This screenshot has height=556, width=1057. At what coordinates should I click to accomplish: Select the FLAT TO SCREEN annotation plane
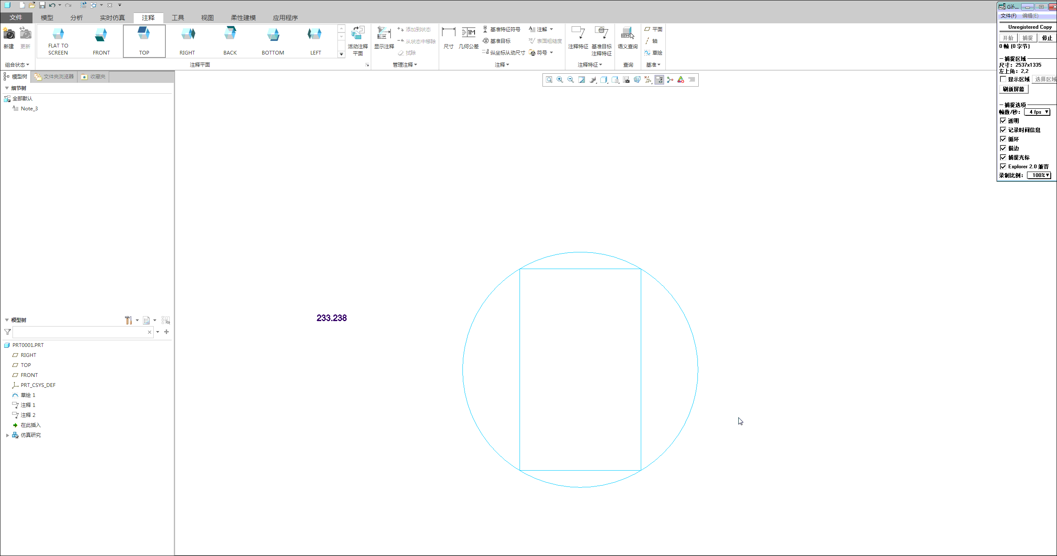[x=58, y=41]
